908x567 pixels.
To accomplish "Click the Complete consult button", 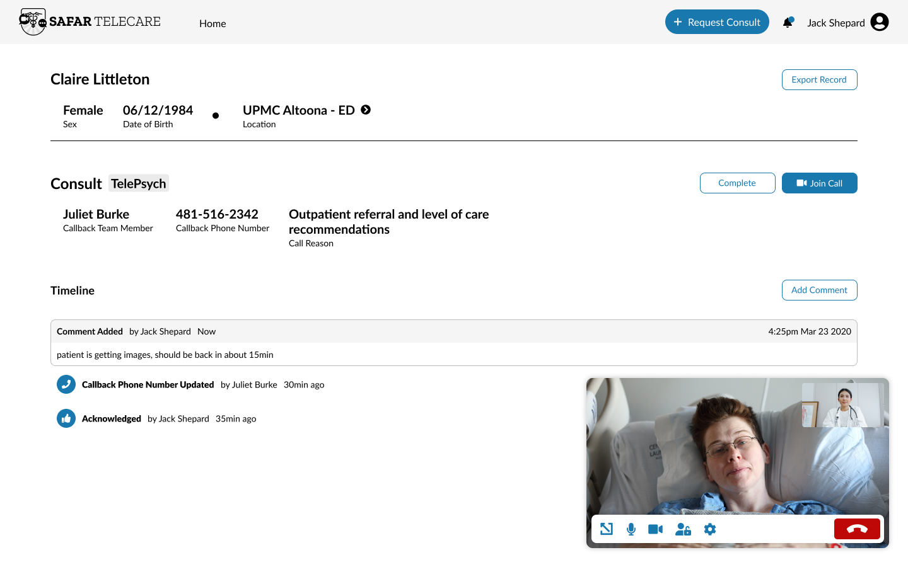I will tap(737, 183).
